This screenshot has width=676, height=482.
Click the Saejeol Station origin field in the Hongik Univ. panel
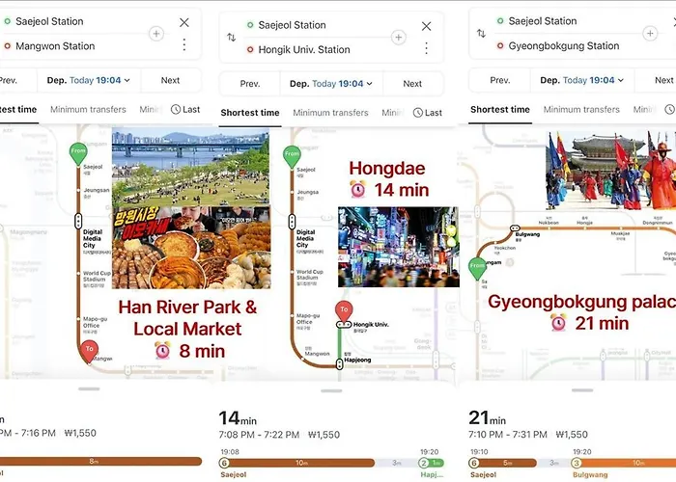(292, 25)
